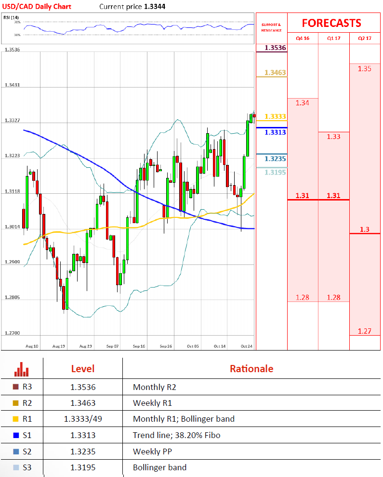Screen dimensions: 383x477
Task: Click the 1.3463 cell in the table
Action: click(83, 403)
